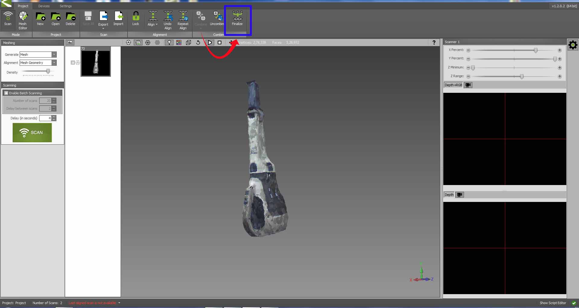Click the green SCAN button
The image size is (579, 308).
coord(32,133)
